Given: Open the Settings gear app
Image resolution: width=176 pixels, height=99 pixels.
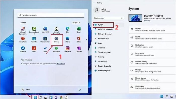Looking at the screenshot, I should (x=56, y=40).
